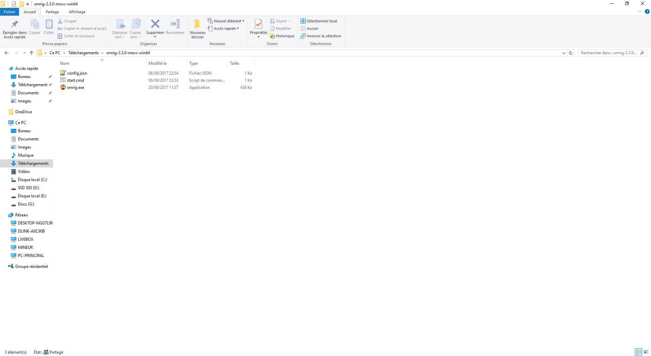Image resolution: width=651 pixels, height=356 pixels.
Task: Click Inverser la sélection button
Action: tap(321, 36)
